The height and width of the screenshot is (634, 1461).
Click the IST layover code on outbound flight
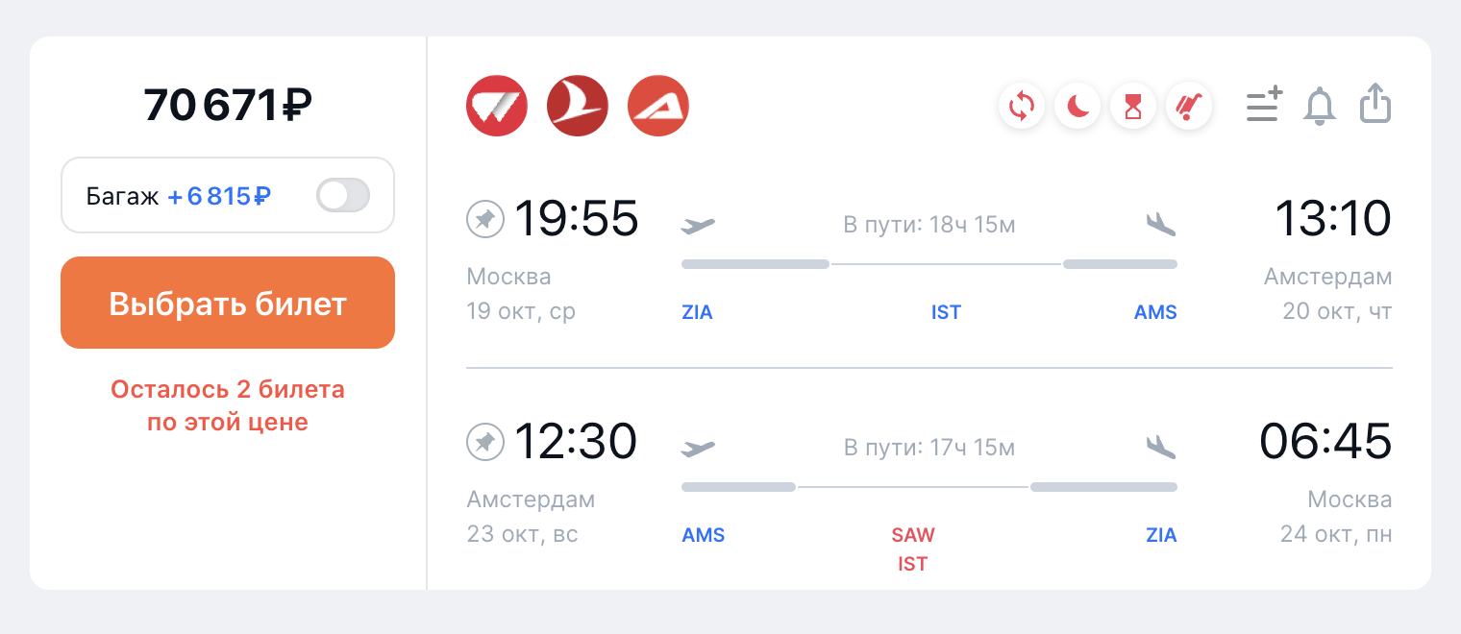(946, 312)
